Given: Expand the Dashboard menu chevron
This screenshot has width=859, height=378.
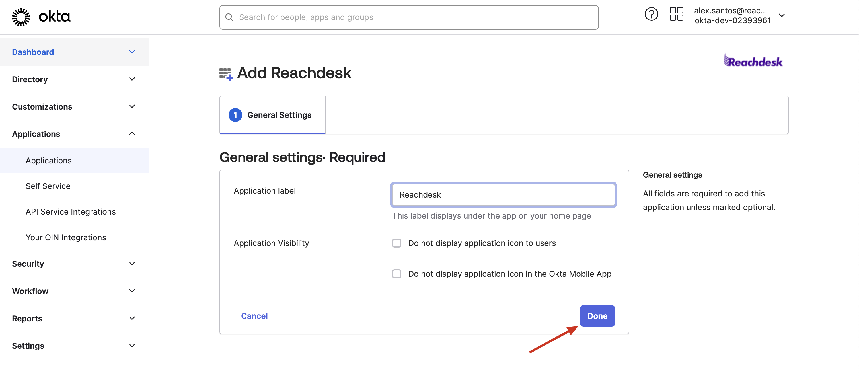Looking at the screenshot, I should (132, 52).
